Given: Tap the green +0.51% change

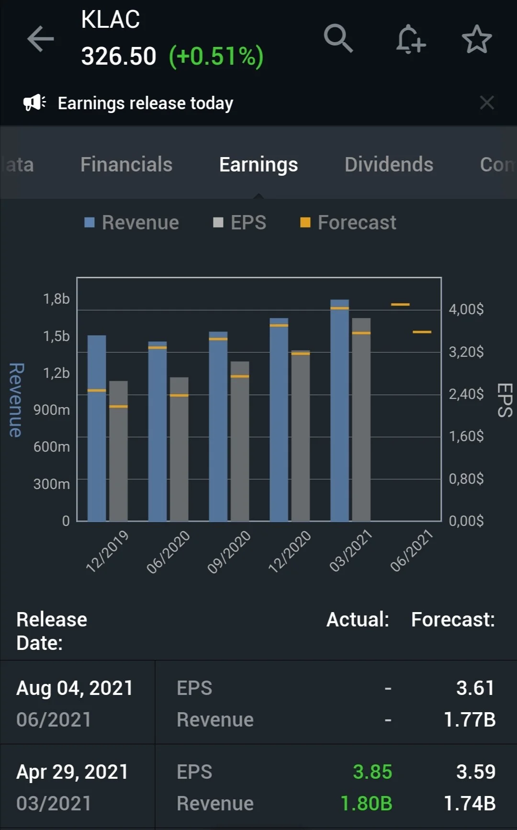Looking at the screenshot, I should tap(216, 56).
